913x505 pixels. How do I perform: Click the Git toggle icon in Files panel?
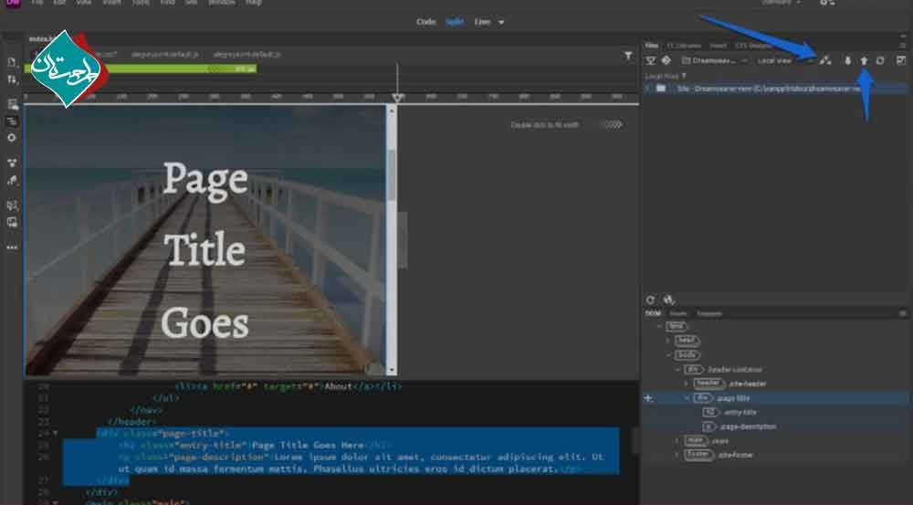click(x=666, y=60)
